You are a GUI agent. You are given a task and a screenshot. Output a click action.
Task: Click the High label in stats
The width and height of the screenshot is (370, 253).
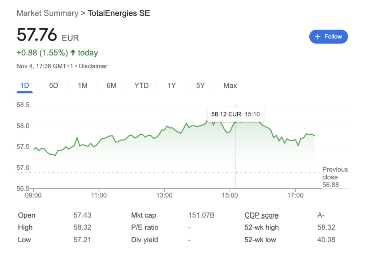coord(25,227)
